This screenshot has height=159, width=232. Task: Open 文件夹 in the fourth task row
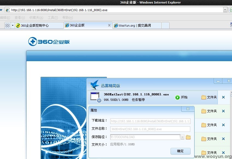[209, 139]
